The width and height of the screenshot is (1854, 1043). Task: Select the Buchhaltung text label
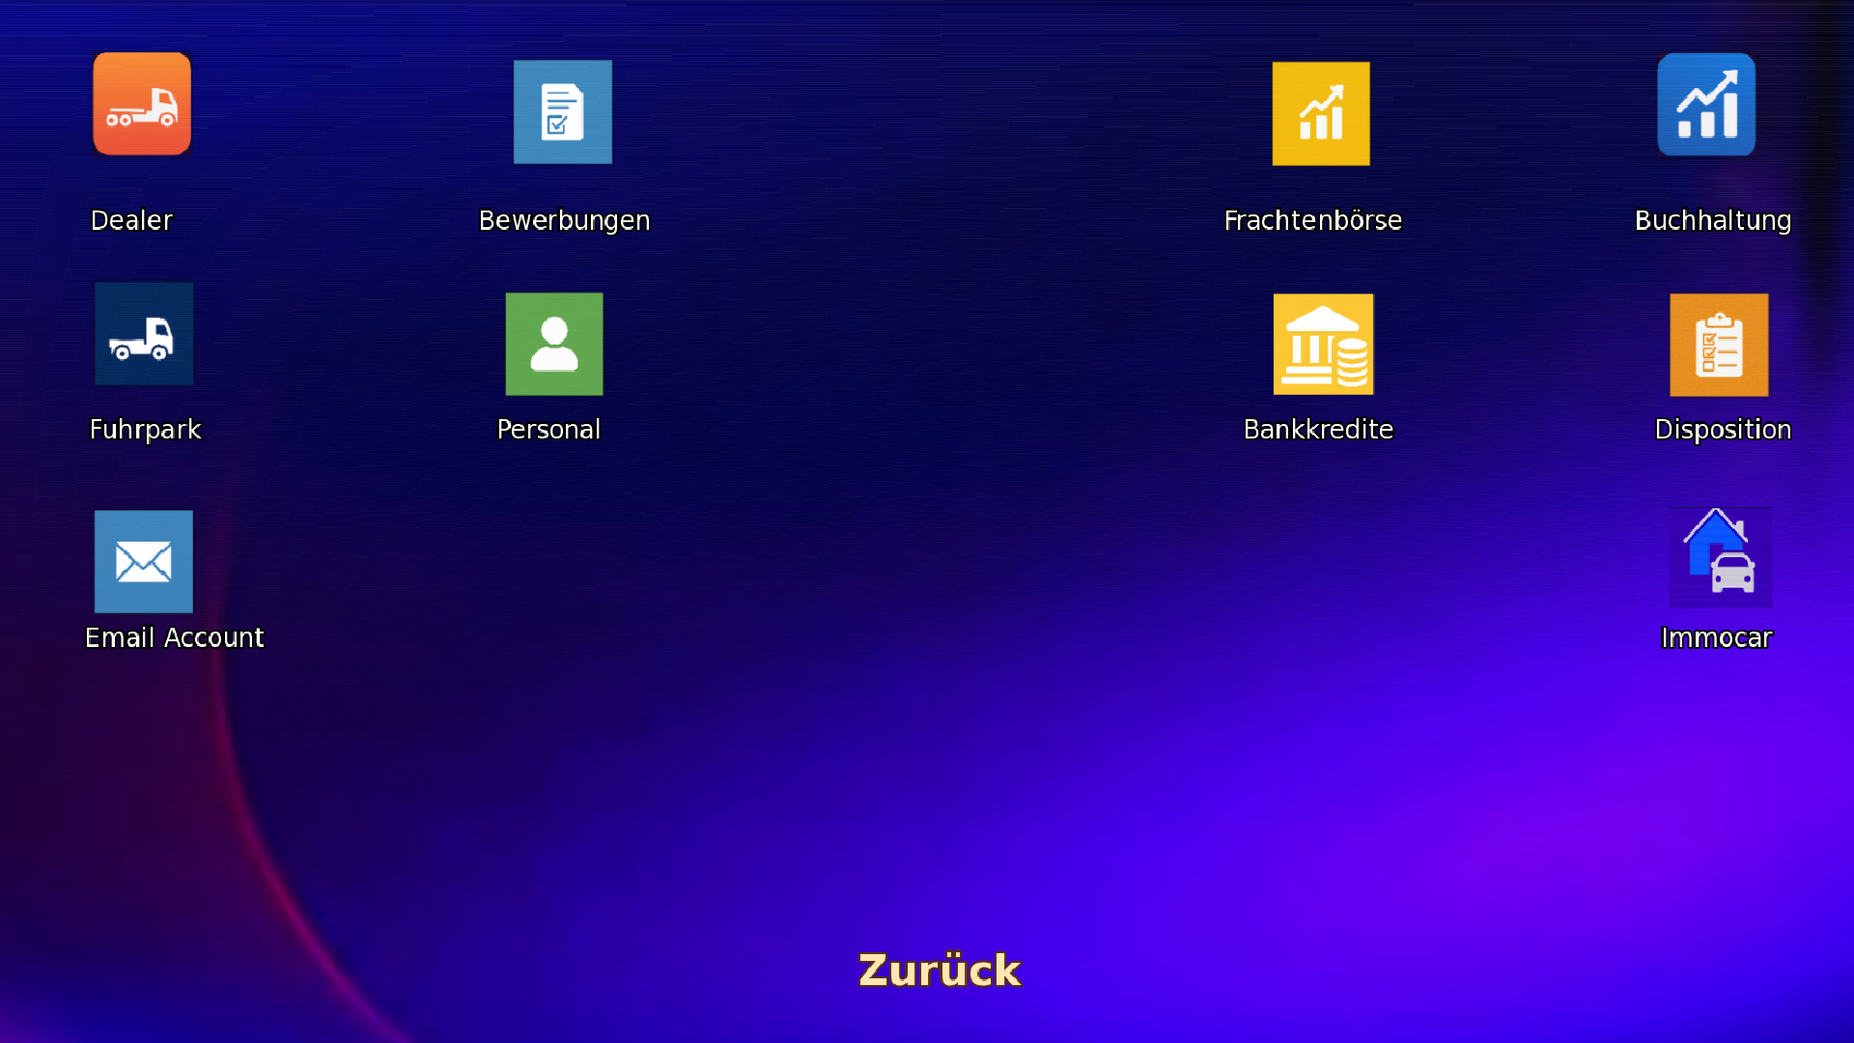click(1713, 221)
